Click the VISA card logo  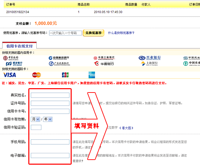(x=9, y=75)
